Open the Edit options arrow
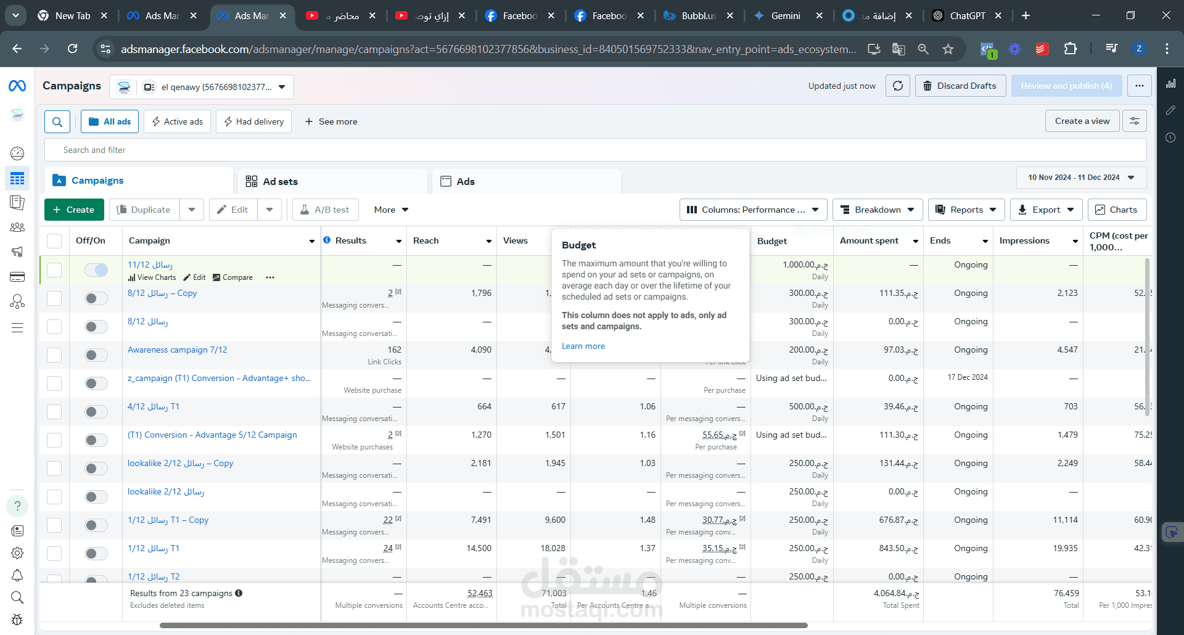 (x=269, y=210)
